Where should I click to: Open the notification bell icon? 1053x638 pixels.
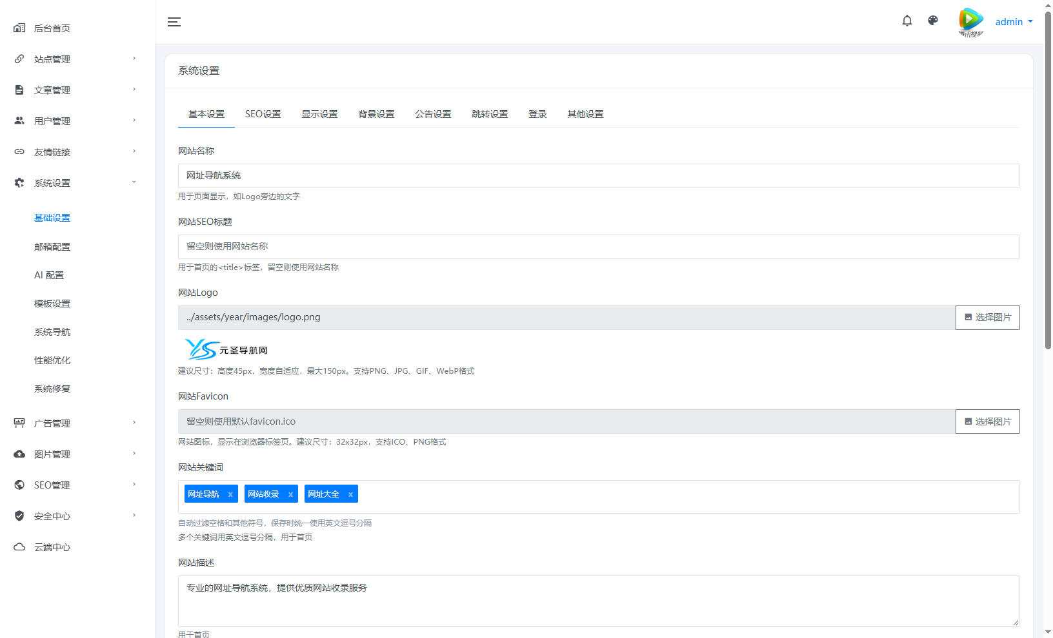coord(907,21)
